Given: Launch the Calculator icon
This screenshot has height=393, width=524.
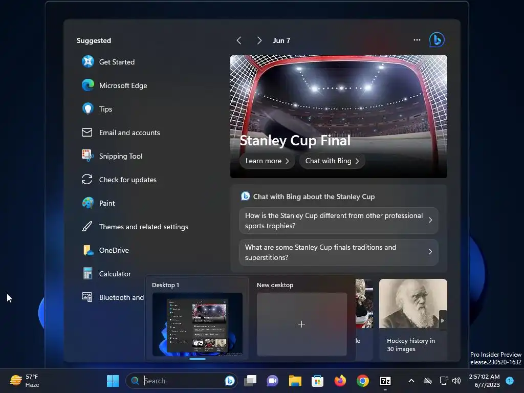Looking at the screenshot, I should [88, 273].
